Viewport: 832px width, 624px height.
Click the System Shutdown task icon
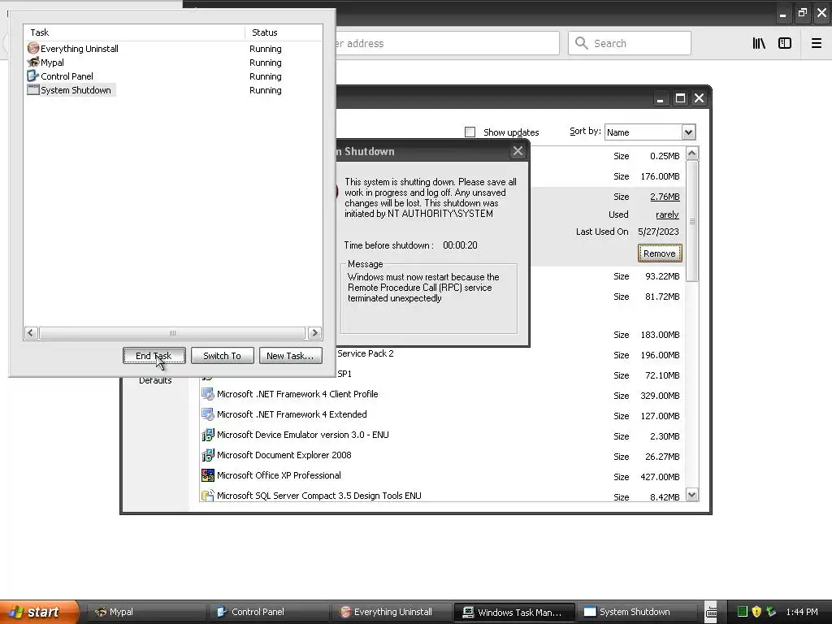33,89
